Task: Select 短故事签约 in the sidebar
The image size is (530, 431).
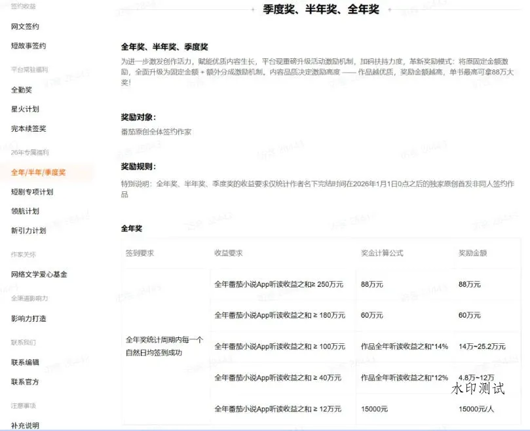Action: (28, 46)
